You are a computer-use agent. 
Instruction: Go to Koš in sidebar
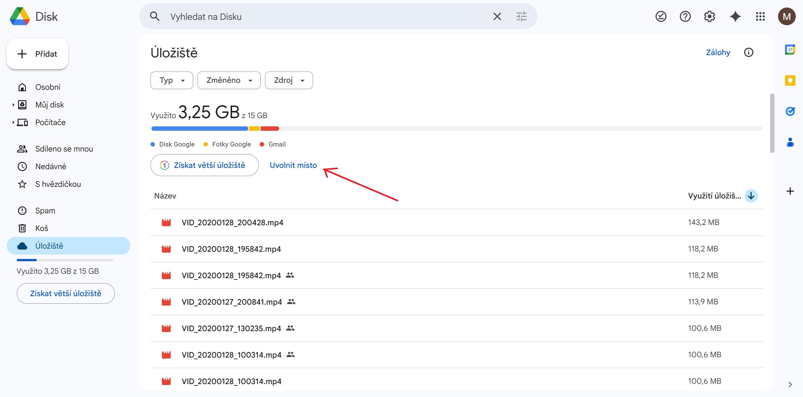[x=42, y=228]
